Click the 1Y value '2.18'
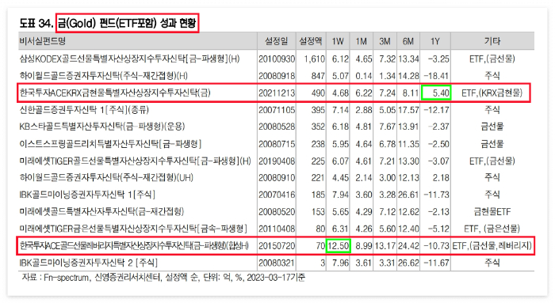Image resolution: width=555 pixels, height=303 pixels. (x=441, y=178)
